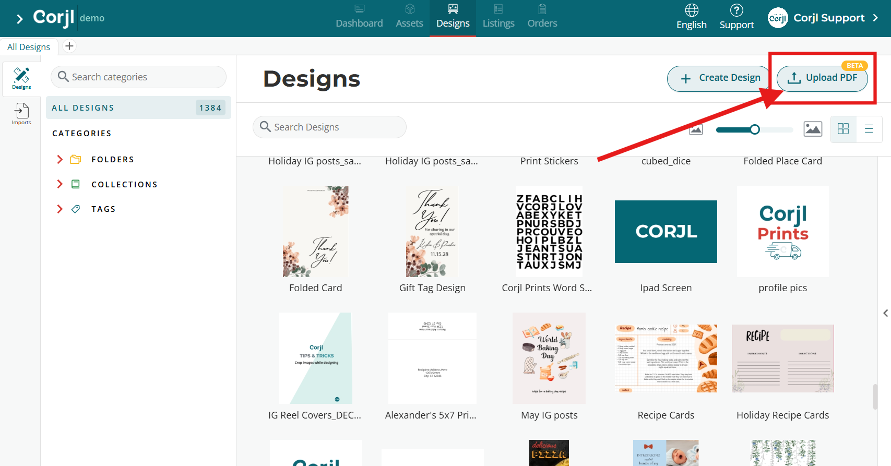891x466 pixels.
Task: Open the Ipad Screen design thumbnail
Action: 666,231
